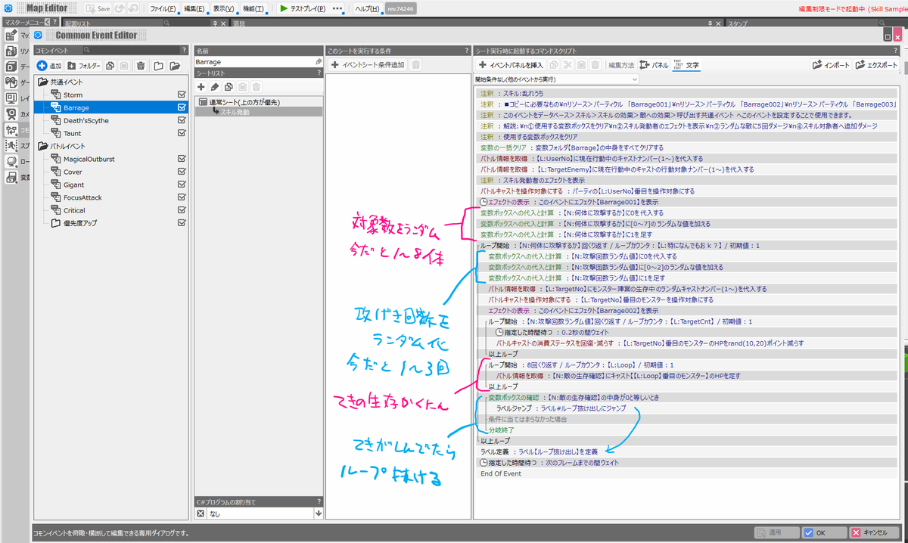Add a new sheet with plus icon
Screen dimensions: 908x543
[201, 87]
